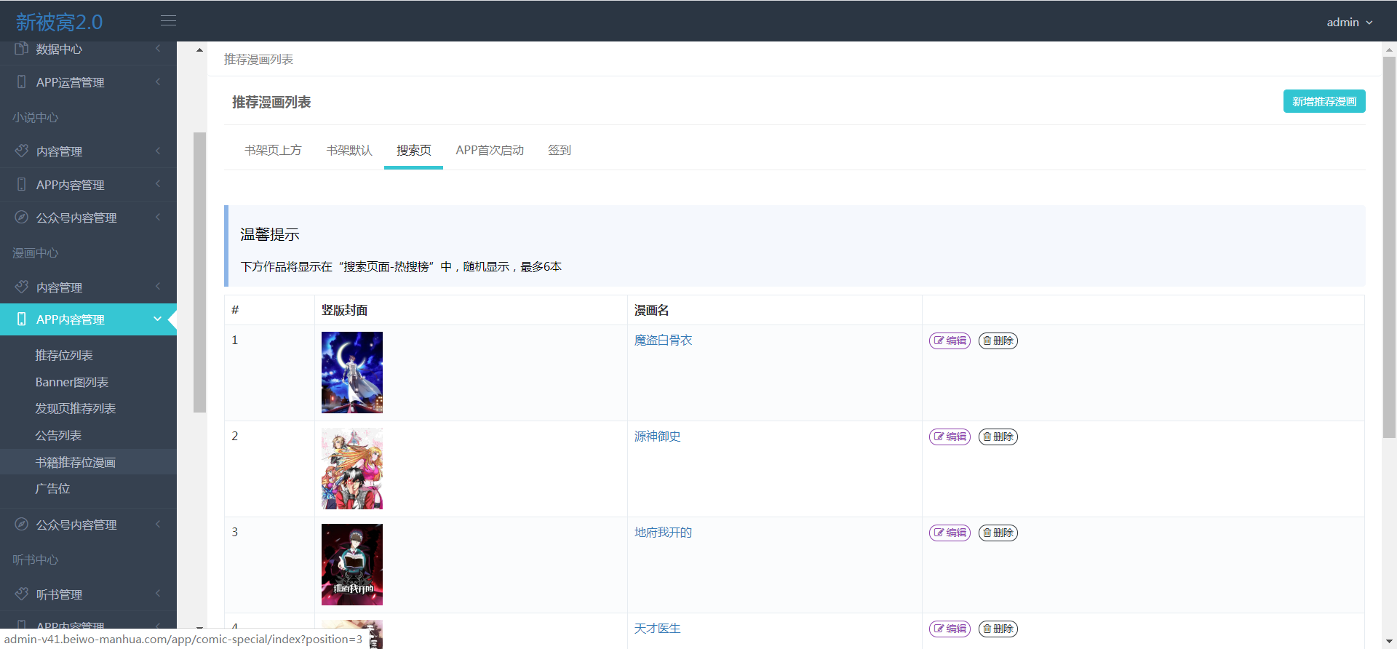Click the phone icon beside APP运营管理

[21, 81]
